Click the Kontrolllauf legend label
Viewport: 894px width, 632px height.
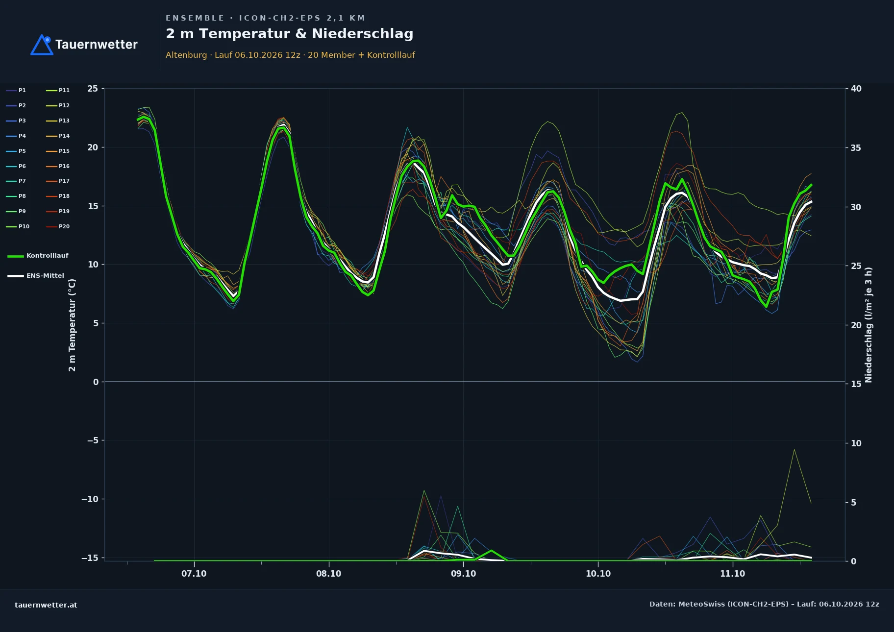click(47, 256)
